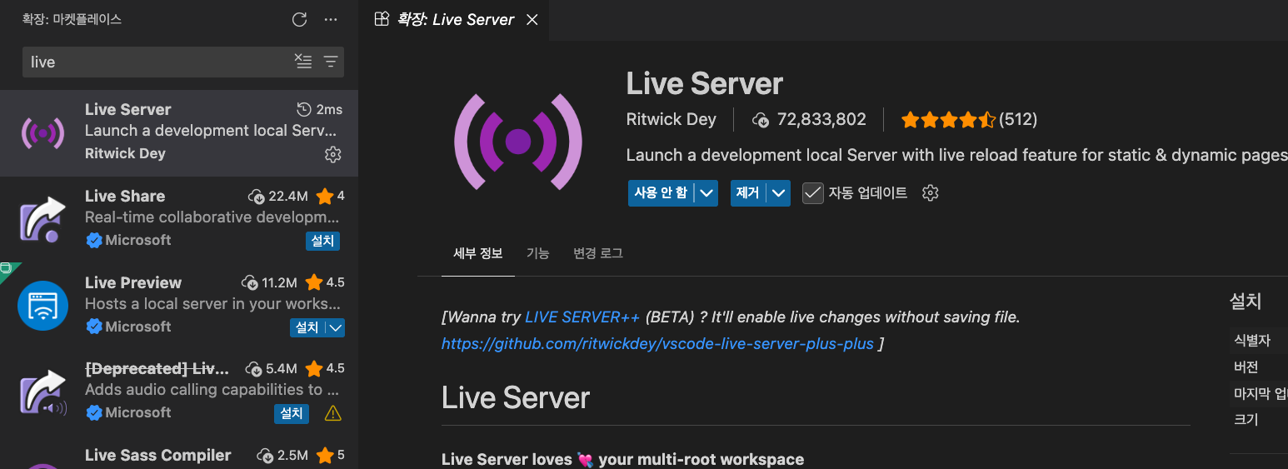The image size is (1288, 469).
Task: Click the large Live Server logo
Action: click(518, 142)
